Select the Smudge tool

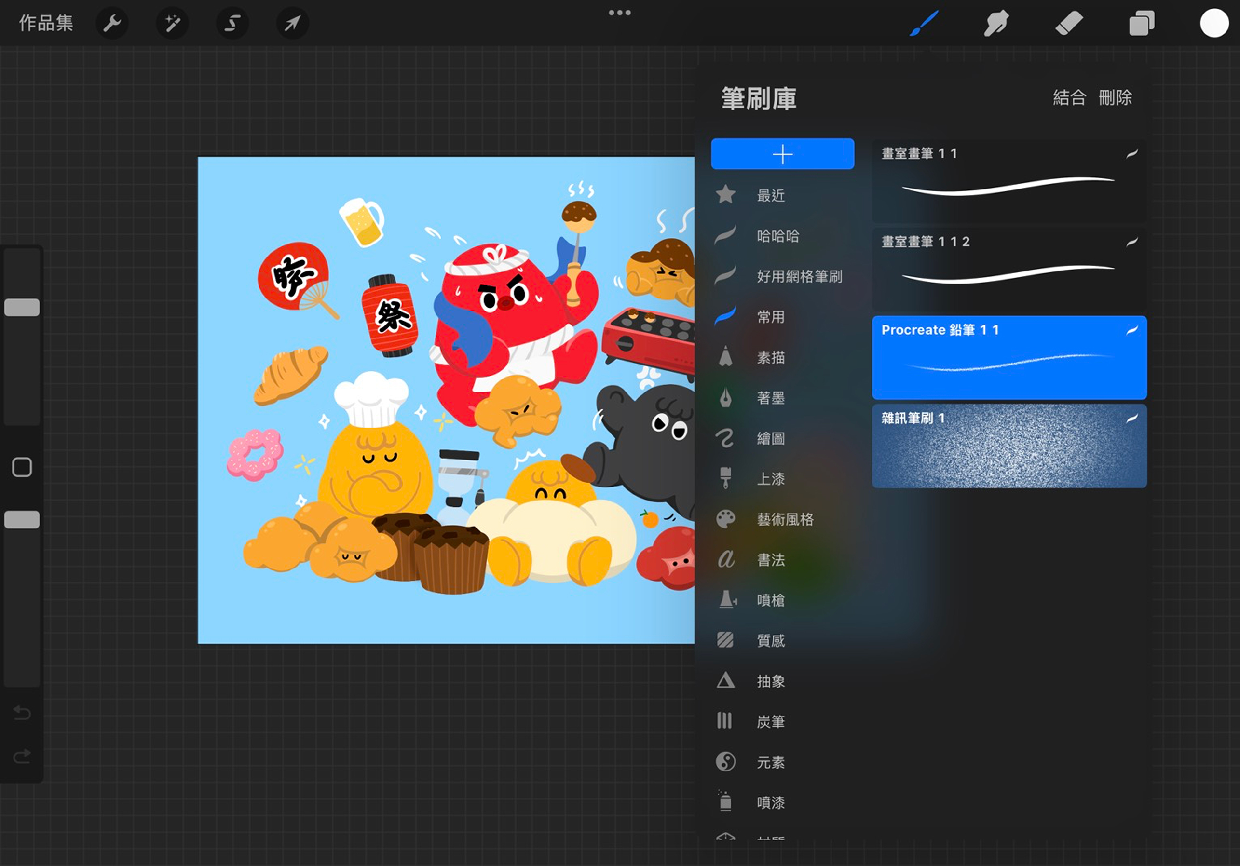[996, 23]
